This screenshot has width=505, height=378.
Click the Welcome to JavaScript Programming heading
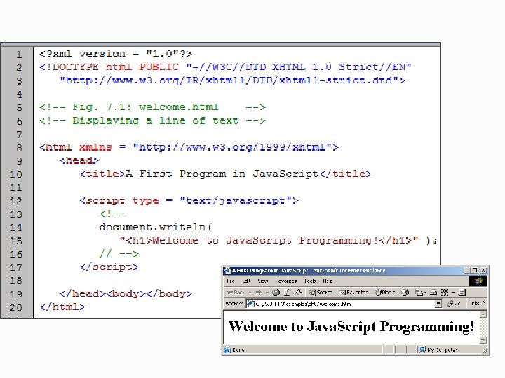[x=351, y=327]
